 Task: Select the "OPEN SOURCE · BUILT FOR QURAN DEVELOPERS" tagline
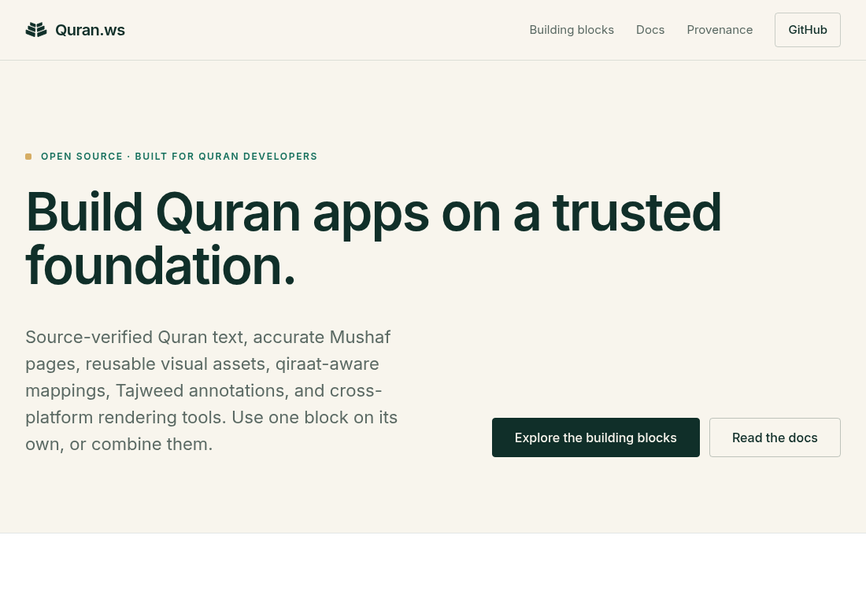point(179,157)
